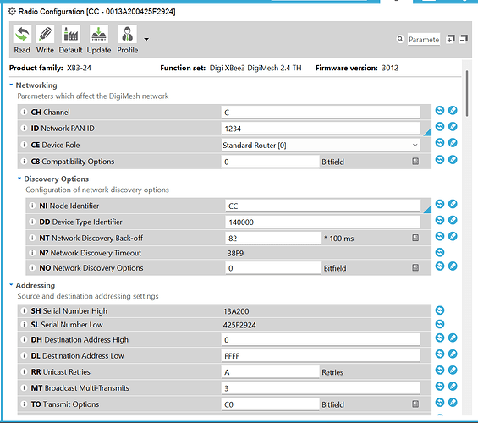Collapse all sections with minus icon
Screen dimensions: 478x423
[464, 39]
